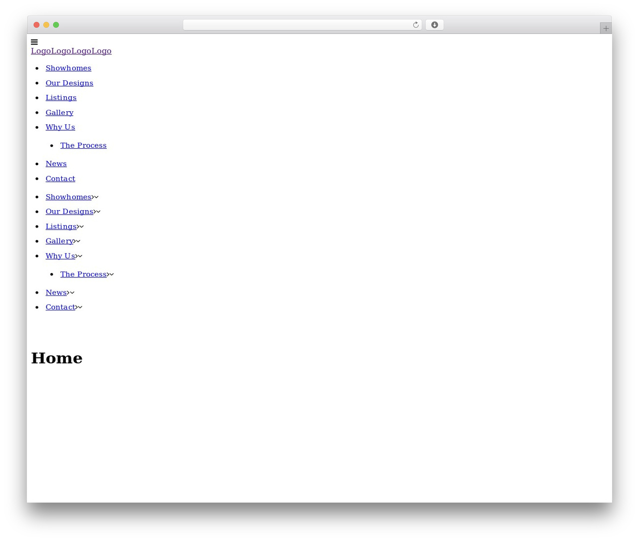The image size is (639, 541).
Task: Expand the down chevron beside Why Us
Action: [80, 256]
